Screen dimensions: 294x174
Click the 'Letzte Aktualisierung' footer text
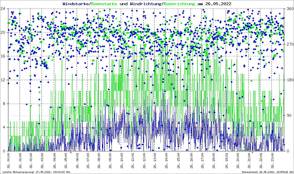coord(36,172)
